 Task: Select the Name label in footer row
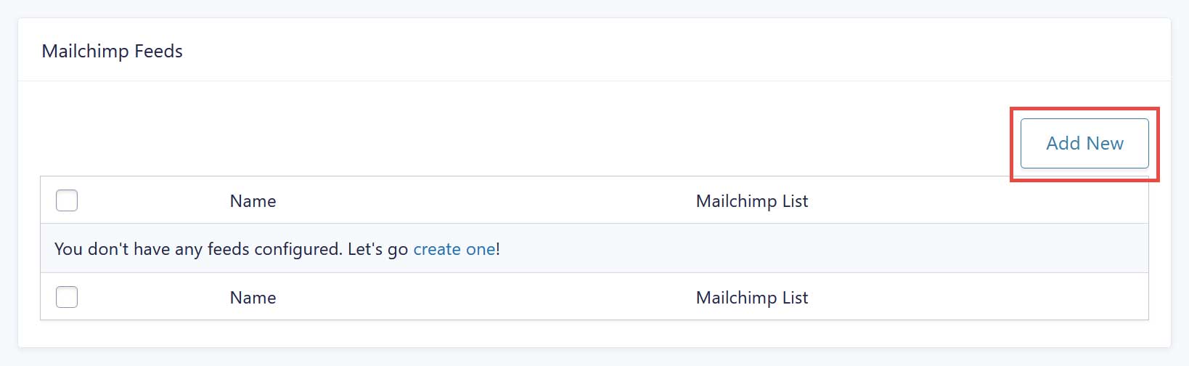click(x=253, y=298)
